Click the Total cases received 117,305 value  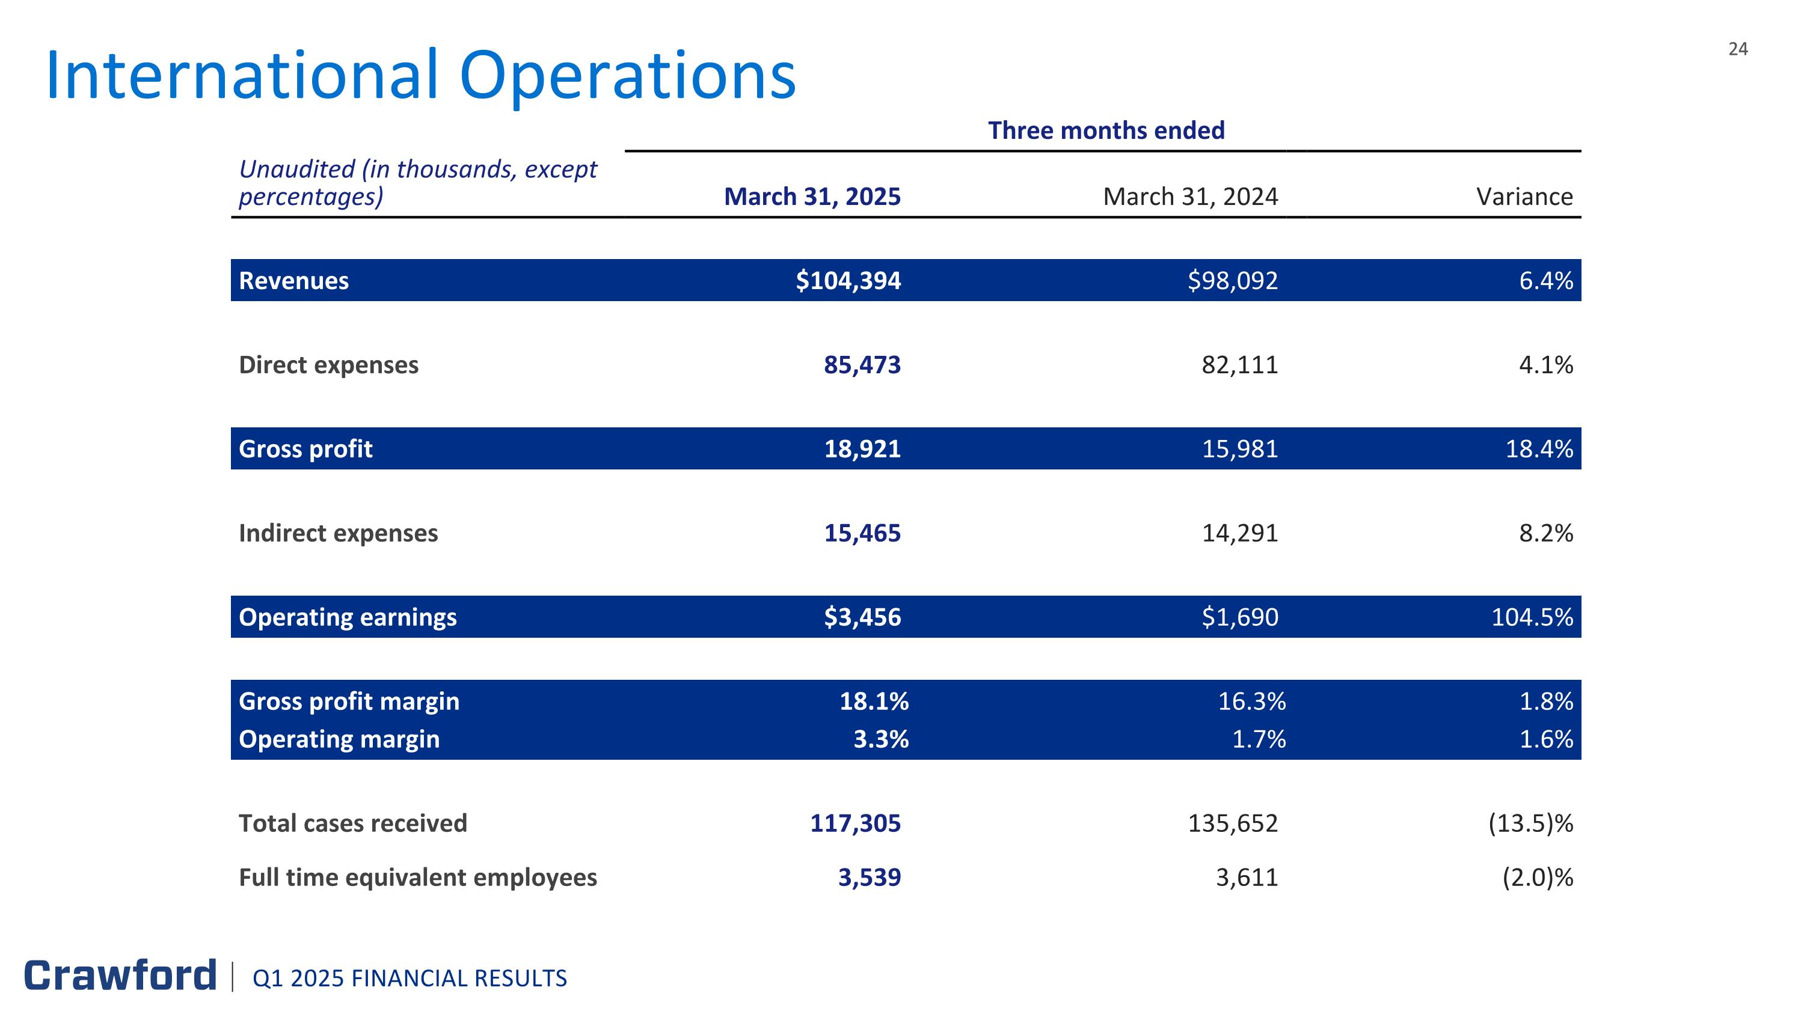coord(855,823)
